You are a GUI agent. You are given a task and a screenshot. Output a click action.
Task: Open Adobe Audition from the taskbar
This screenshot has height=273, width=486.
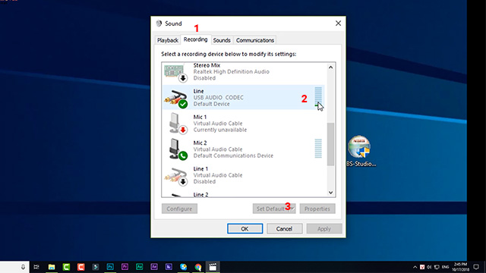pyautogui.click(x=140, y=267)
